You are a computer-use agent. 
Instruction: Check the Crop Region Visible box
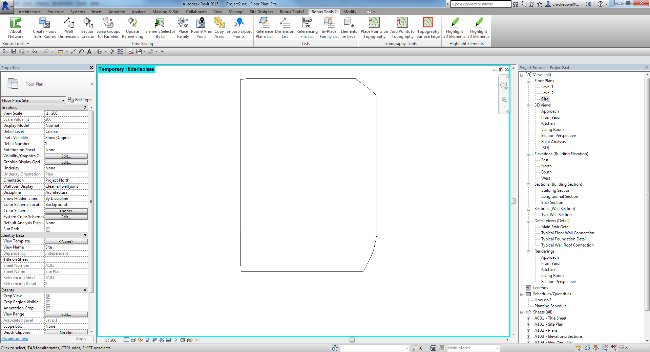click(x=47, y=302)
